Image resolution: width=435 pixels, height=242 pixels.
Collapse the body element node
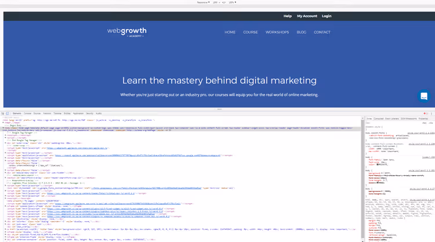click(x=3, y=128)
